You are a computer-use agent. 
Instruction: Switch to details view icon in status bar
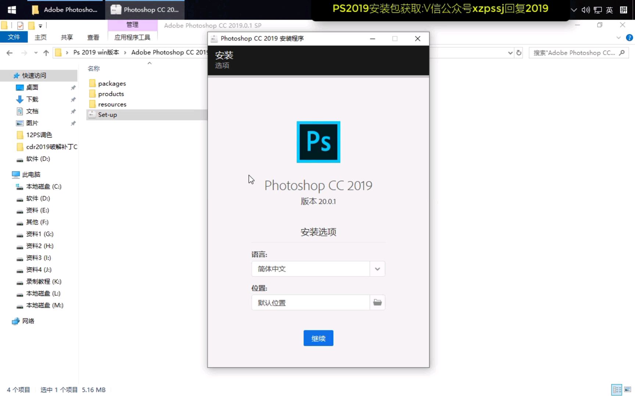[617, 389]
